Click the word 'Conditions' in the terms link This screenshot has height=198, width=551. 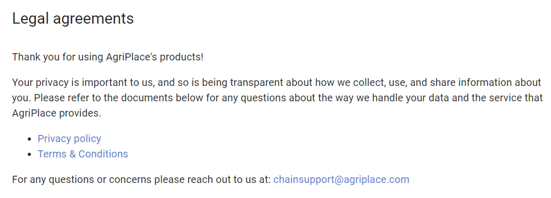click(103, 154)
